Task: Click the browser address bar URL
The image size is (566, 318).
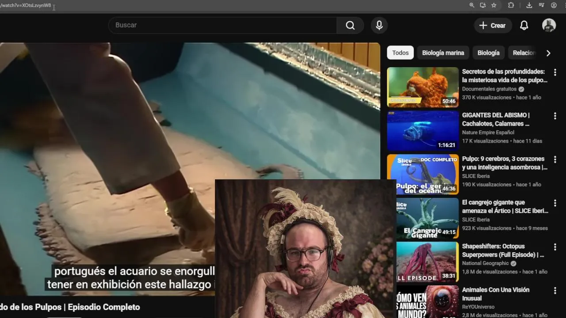Action: coord(26,5)
